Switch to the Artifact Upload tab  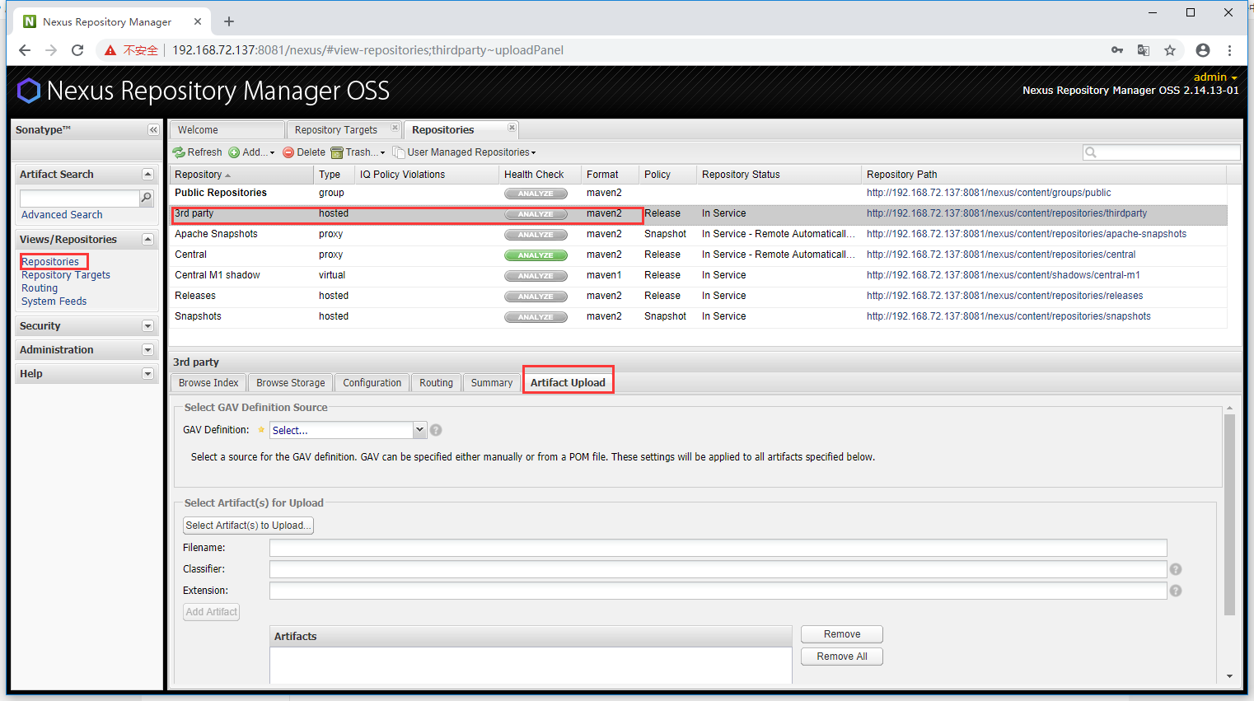point(568,383)
